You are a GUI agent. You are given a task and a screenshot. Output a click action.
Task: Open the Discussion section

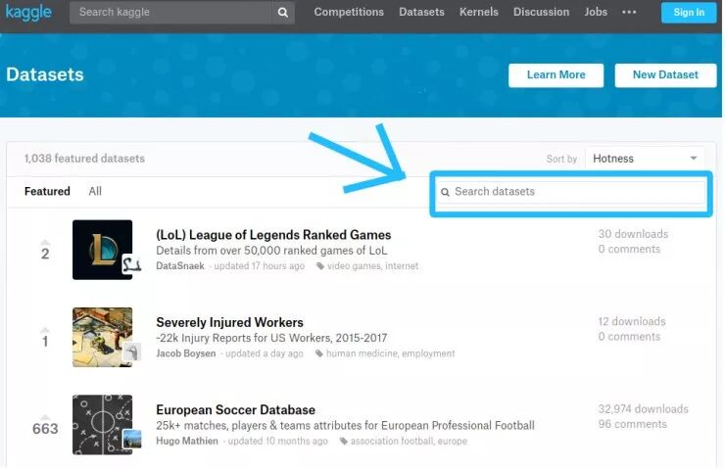(541, 12)
